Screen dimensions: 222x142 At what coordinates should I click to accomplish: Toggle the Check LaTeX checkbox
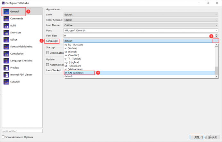click(x=47, y=53)
